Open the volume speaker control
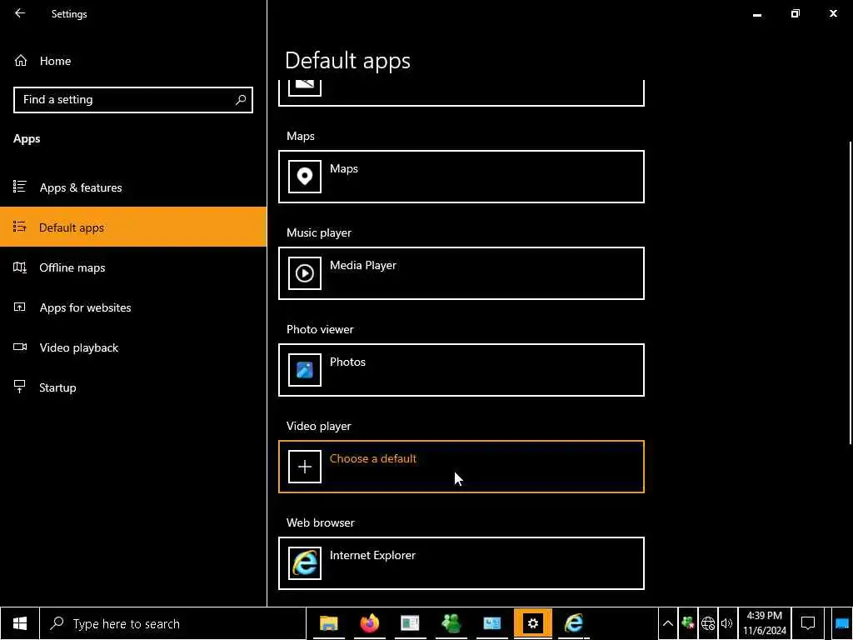This screenshot has height=640, width=853. coord(727,623)
